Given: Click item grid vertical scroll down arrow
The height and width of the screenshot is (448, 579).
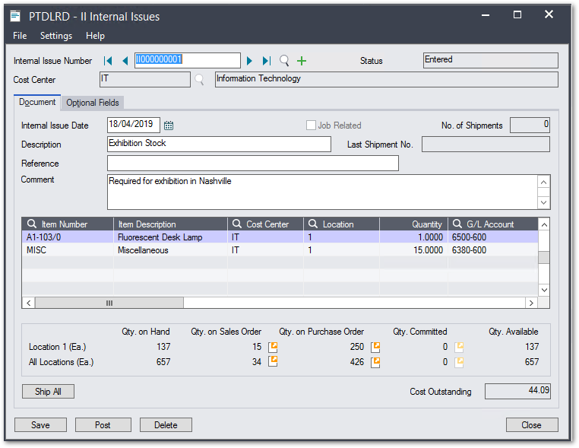Looking at the screenshot, I should point(544,290).
